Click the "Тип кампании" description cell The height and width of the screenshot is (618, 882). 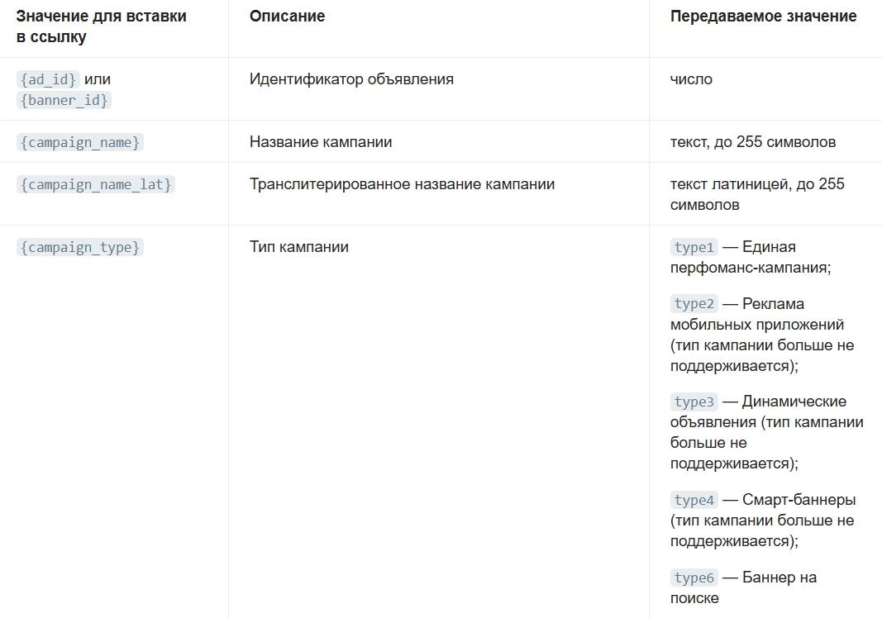click(299, 247)
